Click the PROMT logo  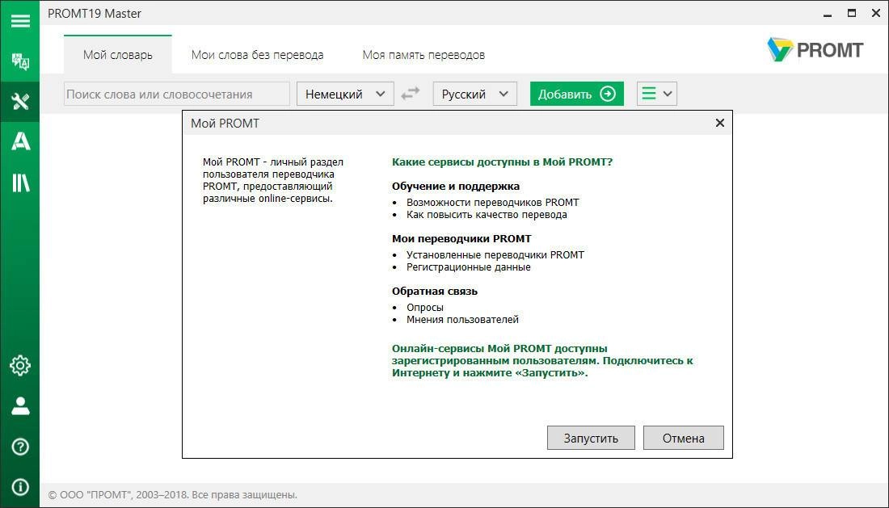(815, 50)
